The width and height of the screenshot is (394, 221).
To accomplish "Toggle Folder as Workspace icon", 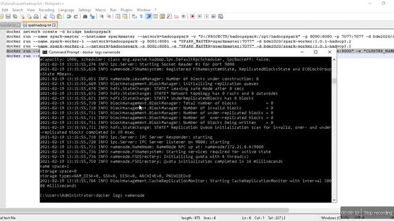I will (177, 17).
